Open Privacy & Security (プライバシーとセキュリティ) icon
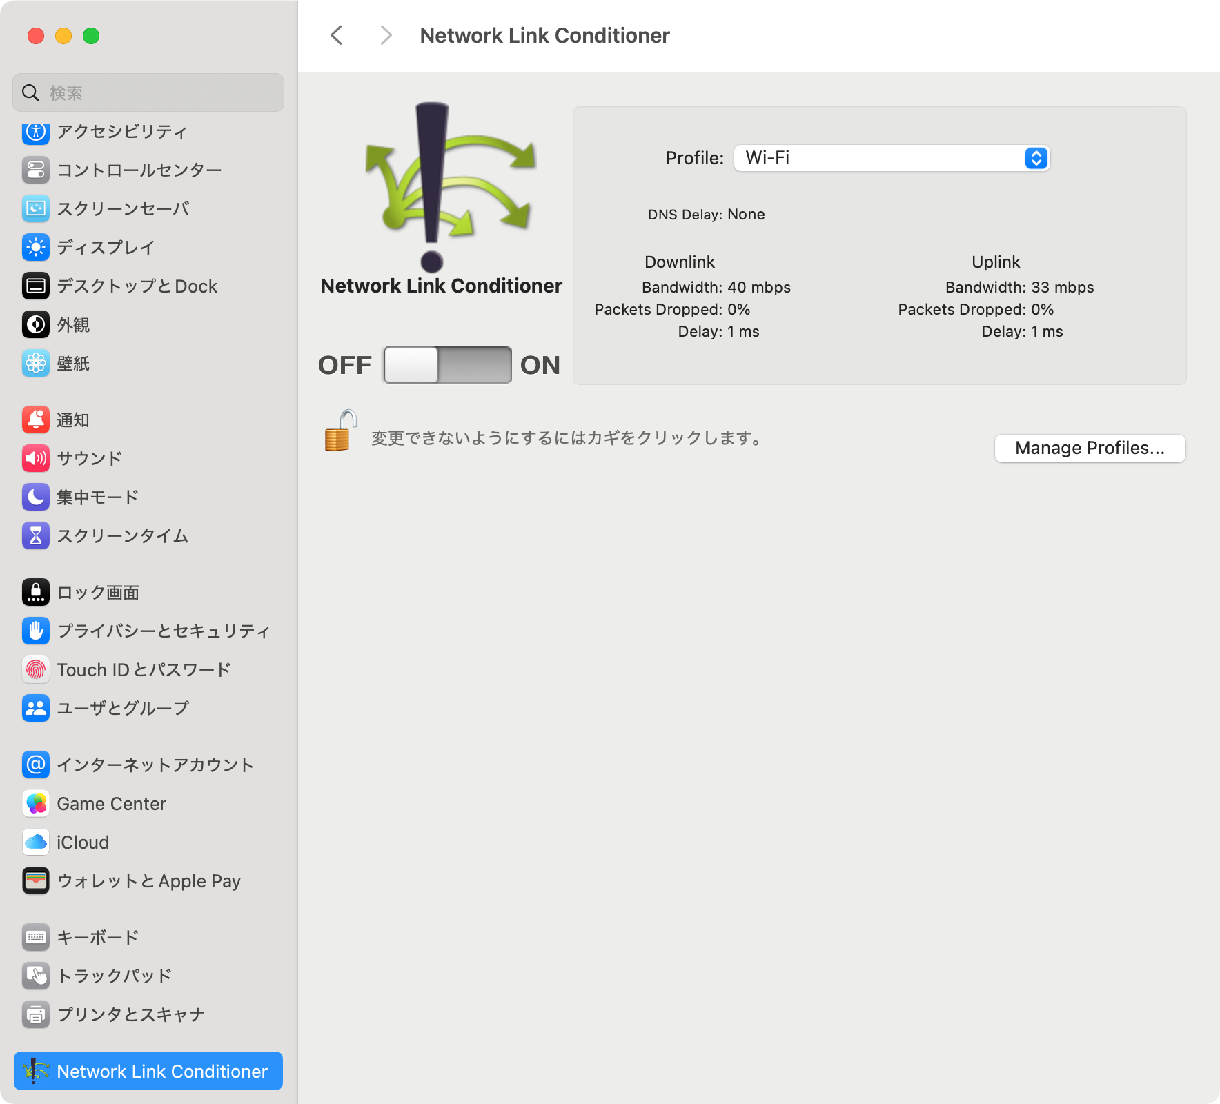The height and width of the screenshot is (1104, 1220). (36, 631)
